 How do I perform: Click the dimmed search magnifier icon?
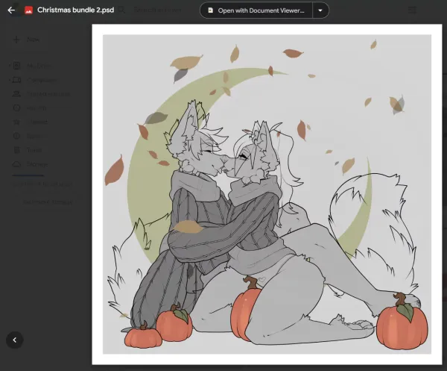click(121, 10)
